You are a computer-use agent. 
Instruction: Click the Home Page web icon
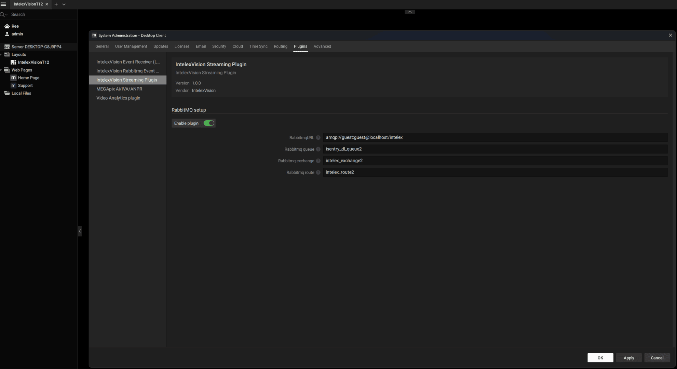point(13,78)
